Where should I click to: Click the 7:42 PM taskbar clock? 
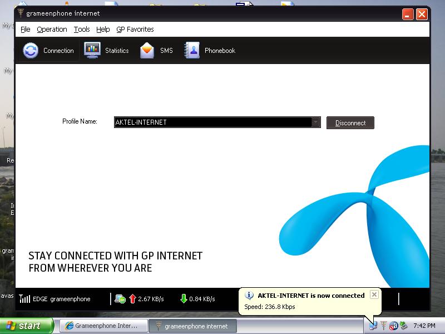pos(424,326)
